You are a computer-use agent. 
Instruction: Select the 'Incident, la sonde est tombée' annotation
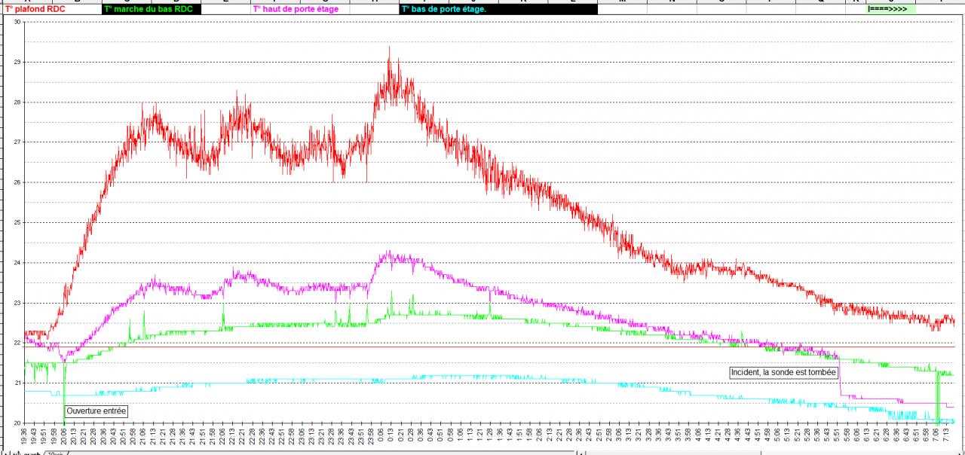(783, 372)
